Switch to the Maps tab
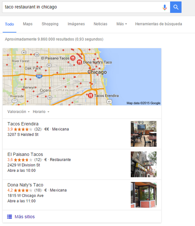This screenshot has width=195, height=226. 27,24
